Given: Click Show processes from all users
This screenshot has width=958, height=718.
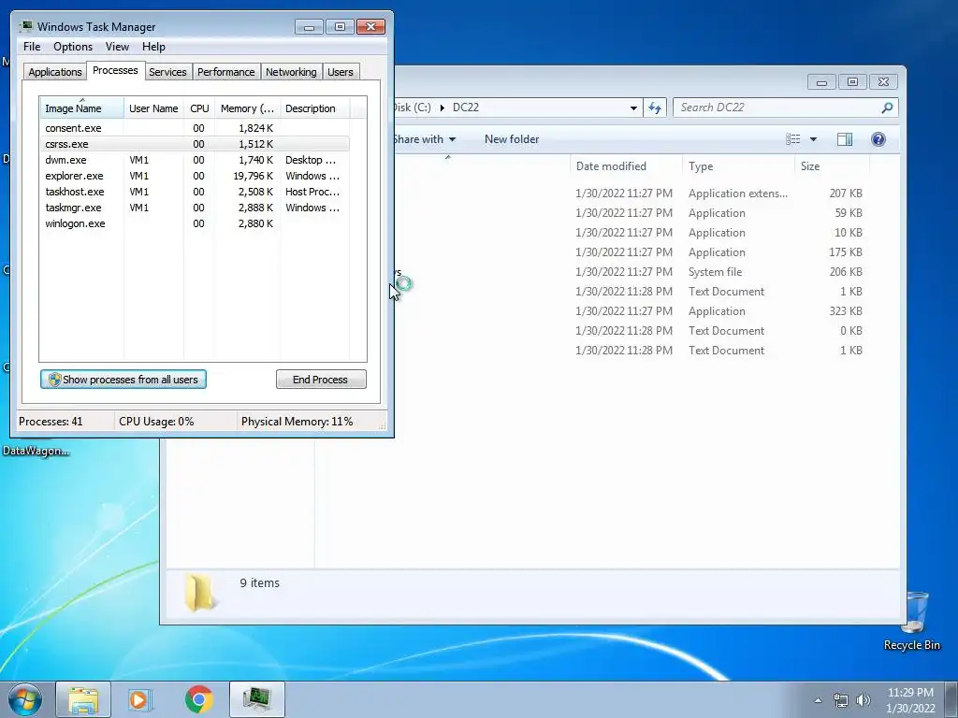Looking at the screenshot, I should tap(123, 380).
